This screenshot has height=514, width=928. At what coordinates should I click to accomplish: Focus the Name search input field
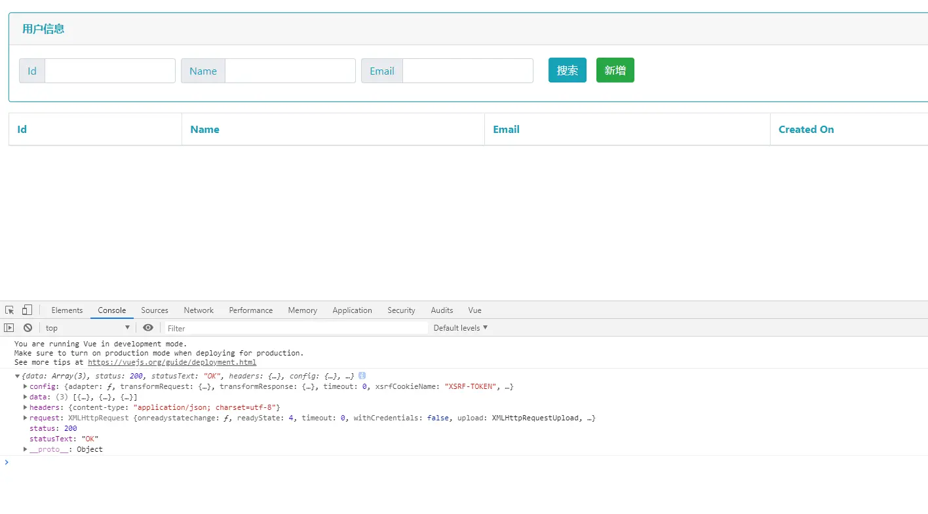point(290,71)
